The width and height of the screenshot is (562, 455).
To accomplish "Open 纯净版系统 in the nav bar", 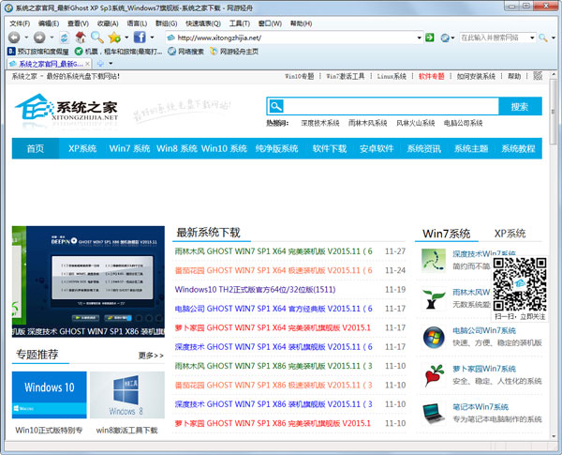I will click(x=276, y=148).
